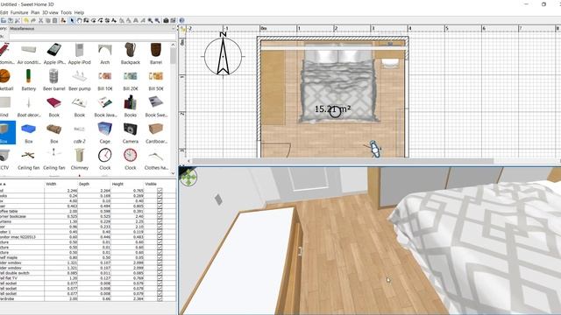This screenshot has width=561, height=315.
Task: Open the Edit menu
Action: [4, 12]
